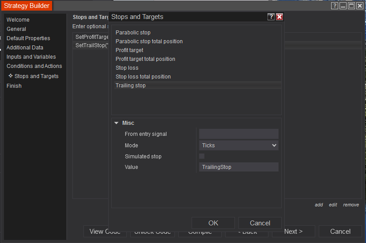Close the Strategy Builder window
This screenshot has height=243, width=366.
[x=360, y=6]
